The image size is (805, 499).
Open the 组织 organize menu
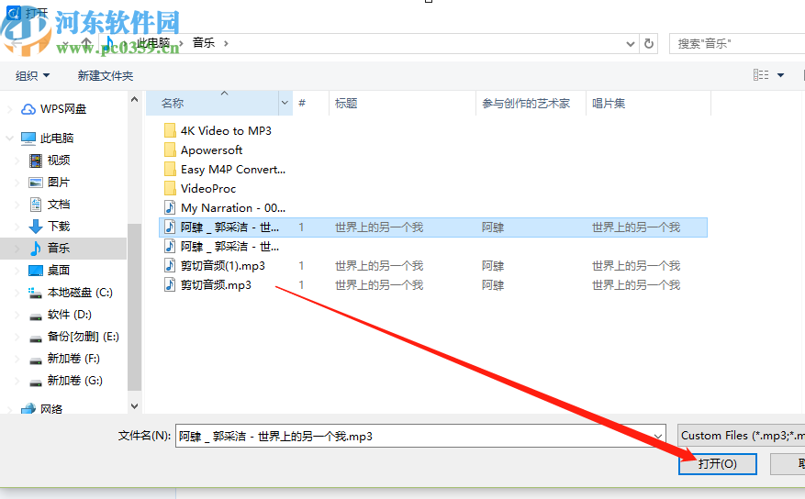(32, 76)
